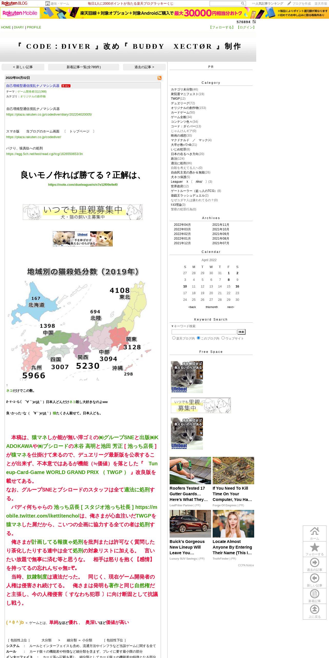Select the このブログ内 radio button
329x658 pixels.
[x=198, y=338]
